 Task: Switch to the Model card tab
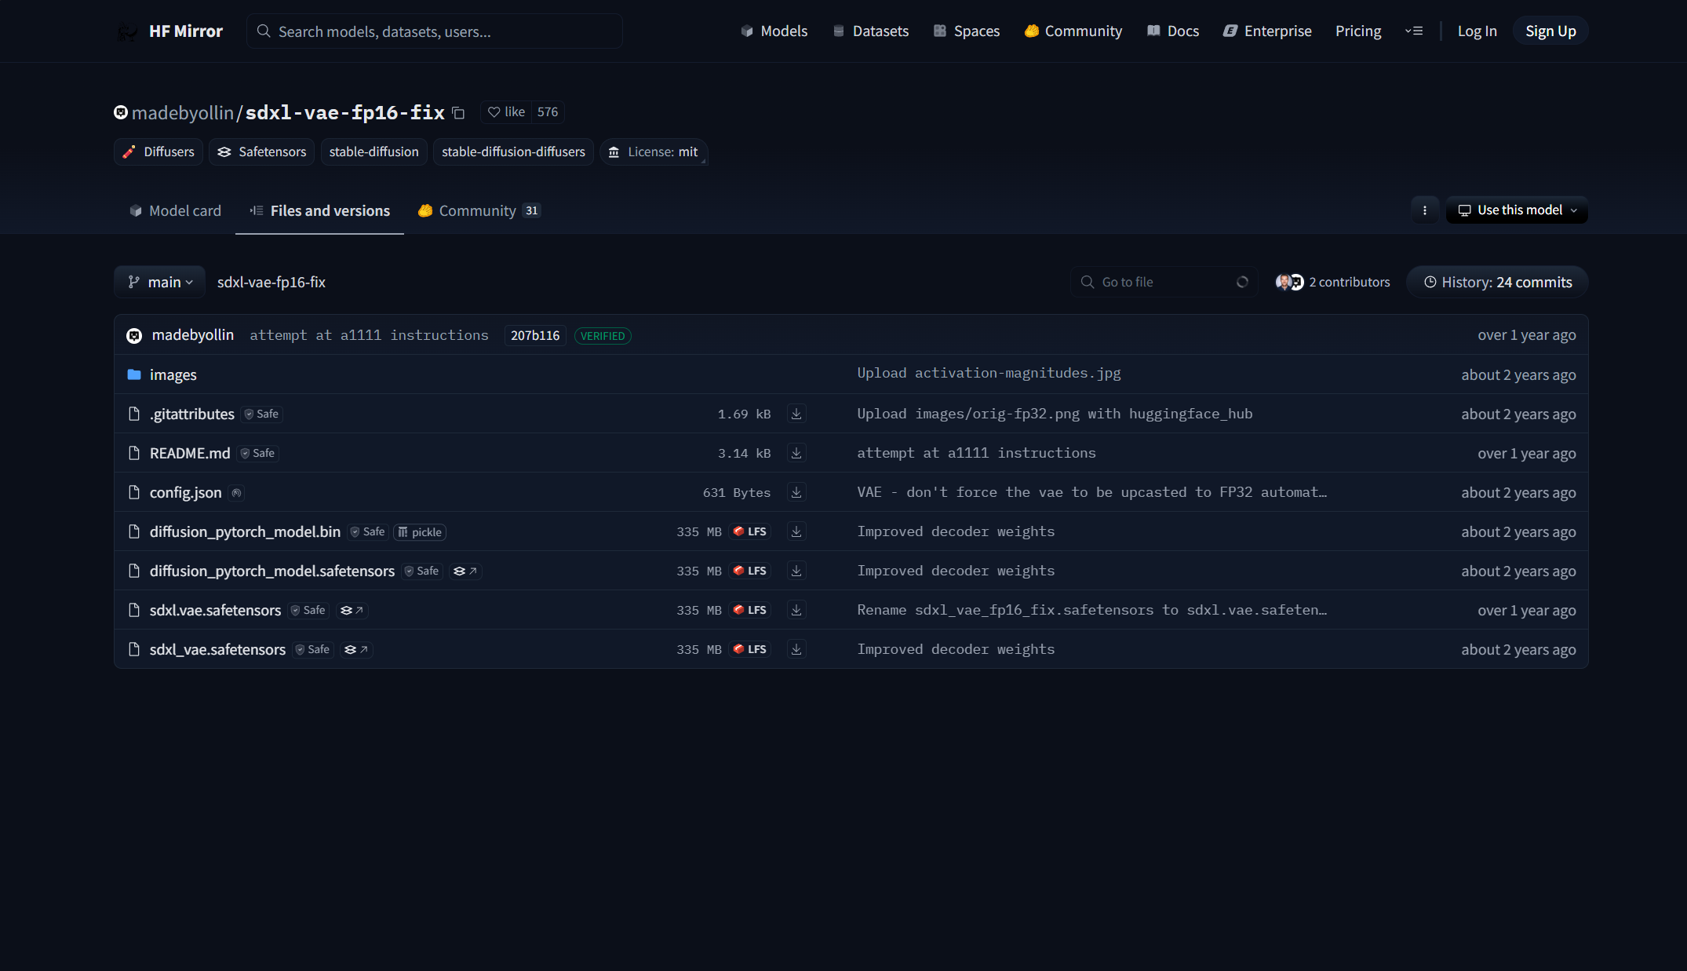(x=175, y=210)
